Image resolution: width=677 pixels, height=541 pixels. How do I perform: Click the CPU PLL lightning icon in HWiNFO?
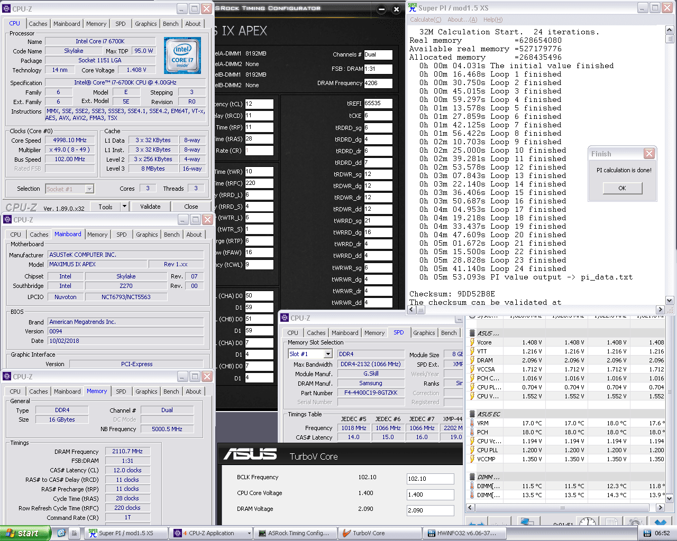[472, 450]
